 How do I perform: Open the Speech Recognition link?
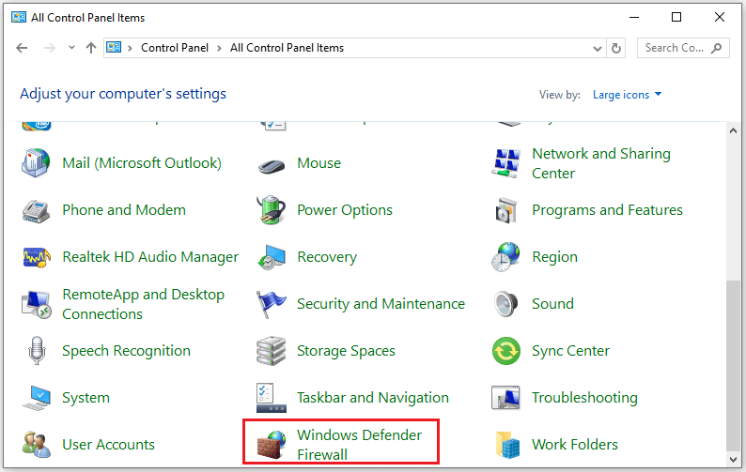pyautogui.click(x=126, y=351)
